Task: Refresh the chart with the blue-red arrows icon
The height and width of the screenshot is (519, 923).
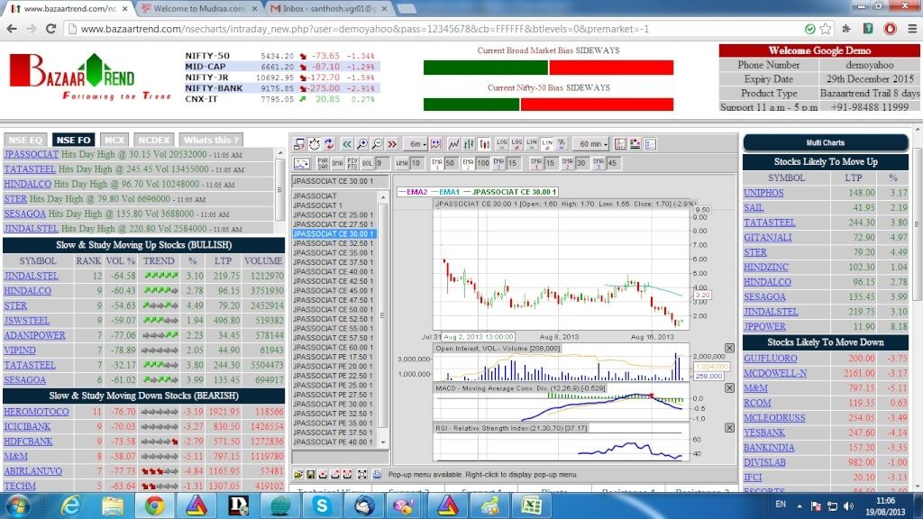Action: click(328, 144)
